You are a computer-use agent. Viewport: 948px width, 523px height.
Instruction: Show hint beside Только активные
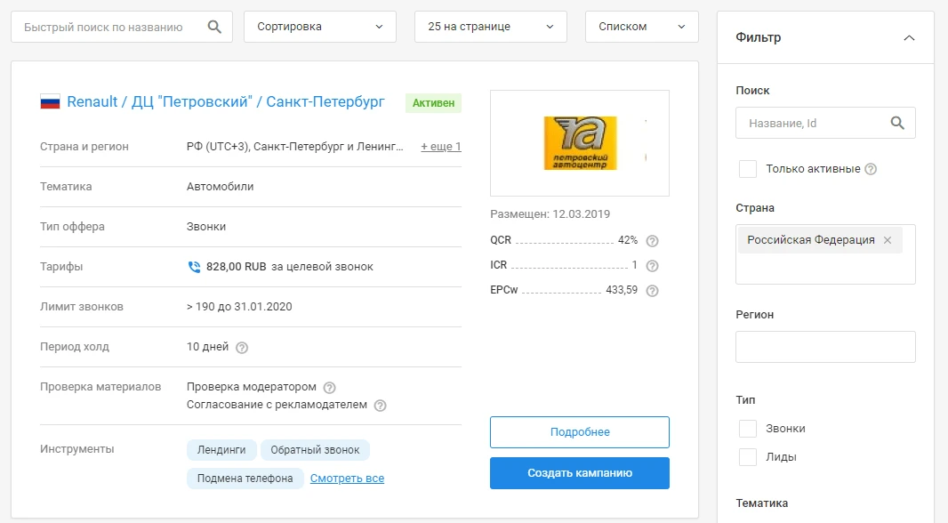871,169
